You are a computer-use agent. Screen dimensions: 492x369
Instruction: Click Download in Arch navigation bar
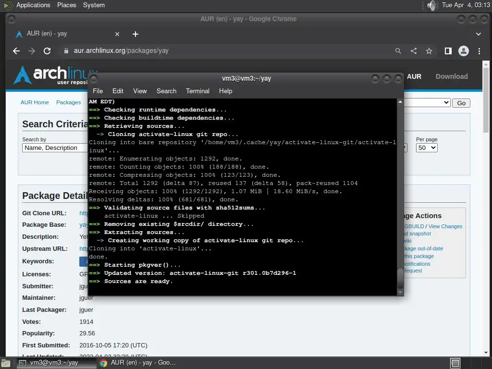(452, 76)
